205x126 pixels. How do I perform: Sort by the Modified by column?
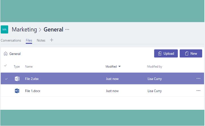pos(154,67)
